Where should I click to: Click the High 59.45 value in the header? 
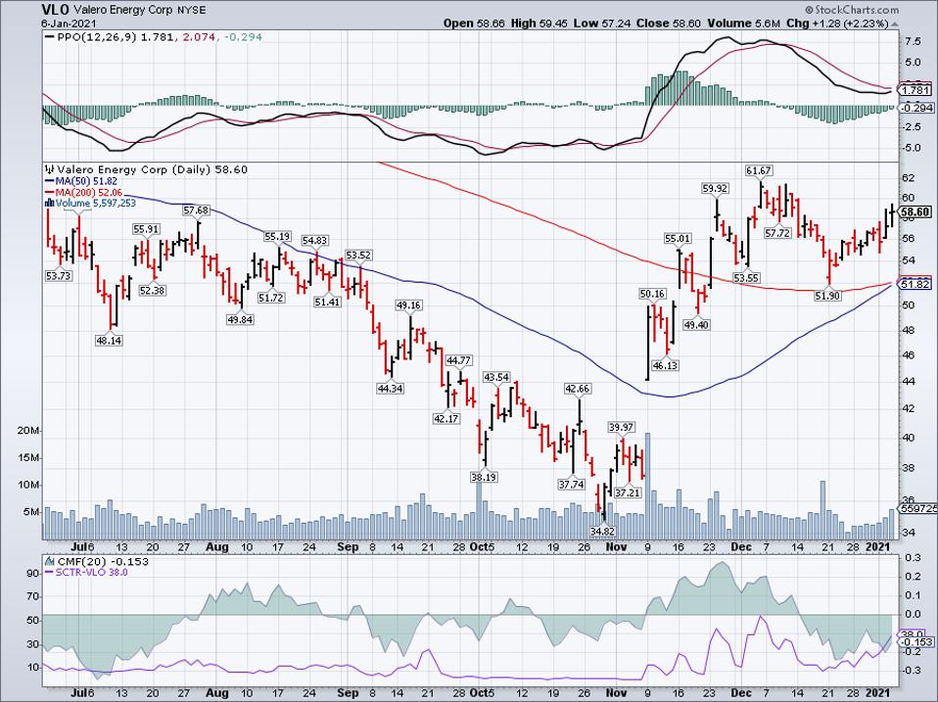click(539, 23)
